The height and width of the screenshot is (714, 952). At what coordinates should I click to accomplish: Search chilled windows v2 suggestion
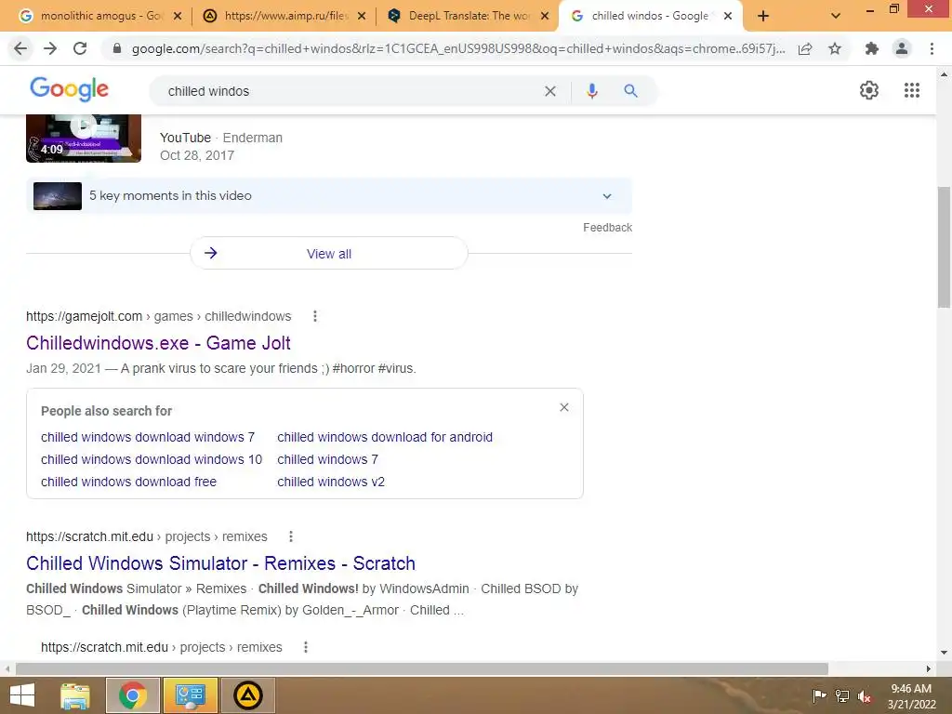click(x=331, y=483)
